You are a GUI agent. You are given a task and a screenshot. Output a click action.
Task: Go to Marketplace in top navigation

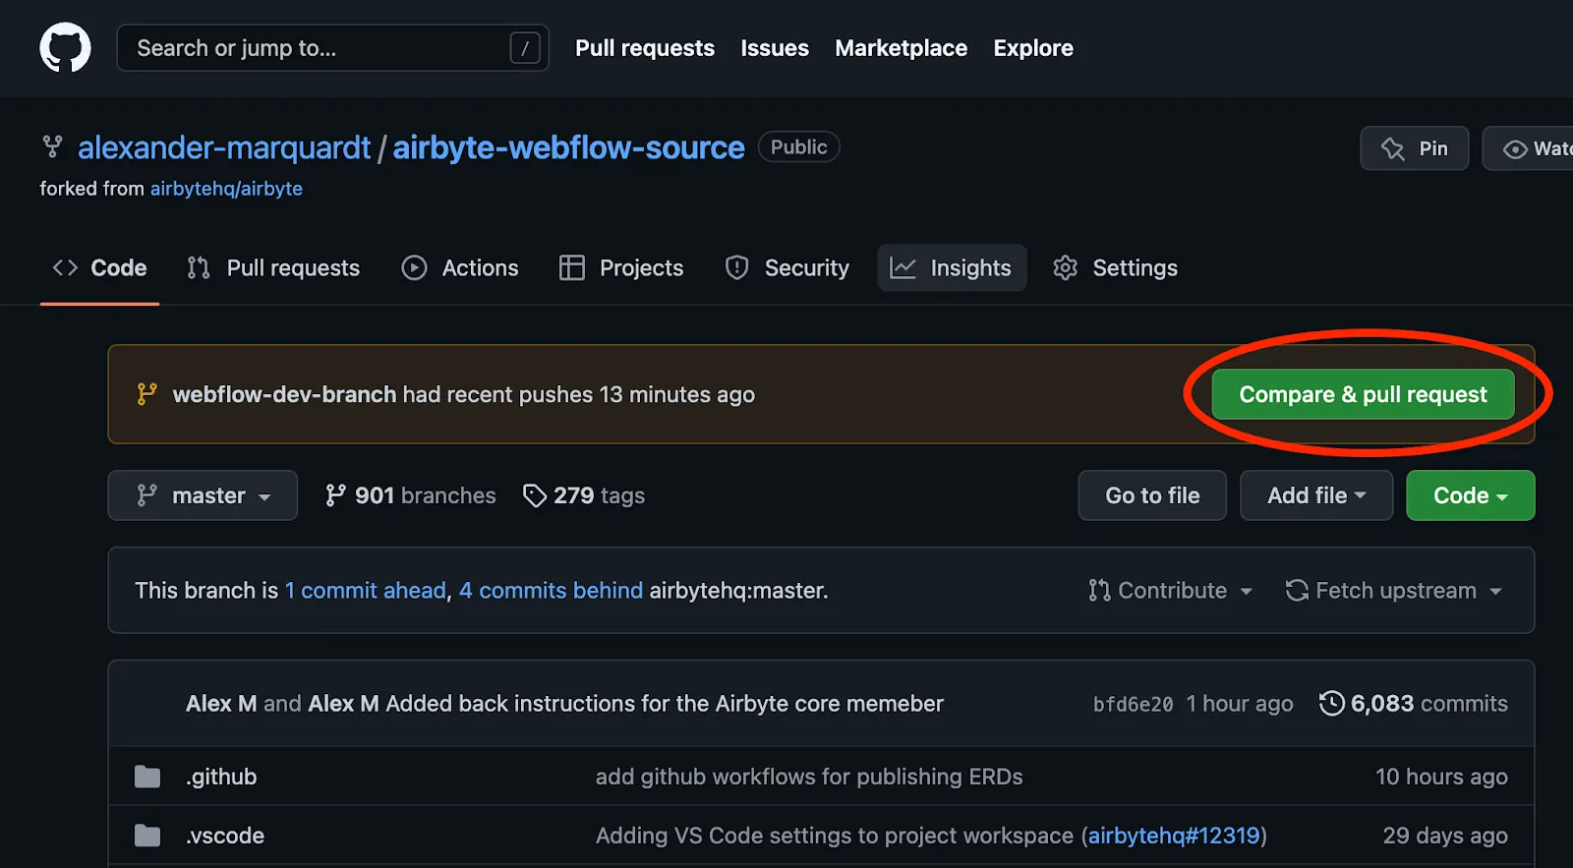(901, 48)
